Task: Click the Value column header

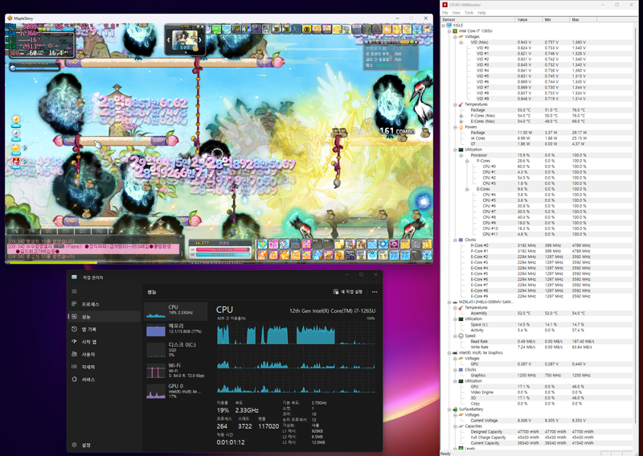Action: click(x=529, y=19)
